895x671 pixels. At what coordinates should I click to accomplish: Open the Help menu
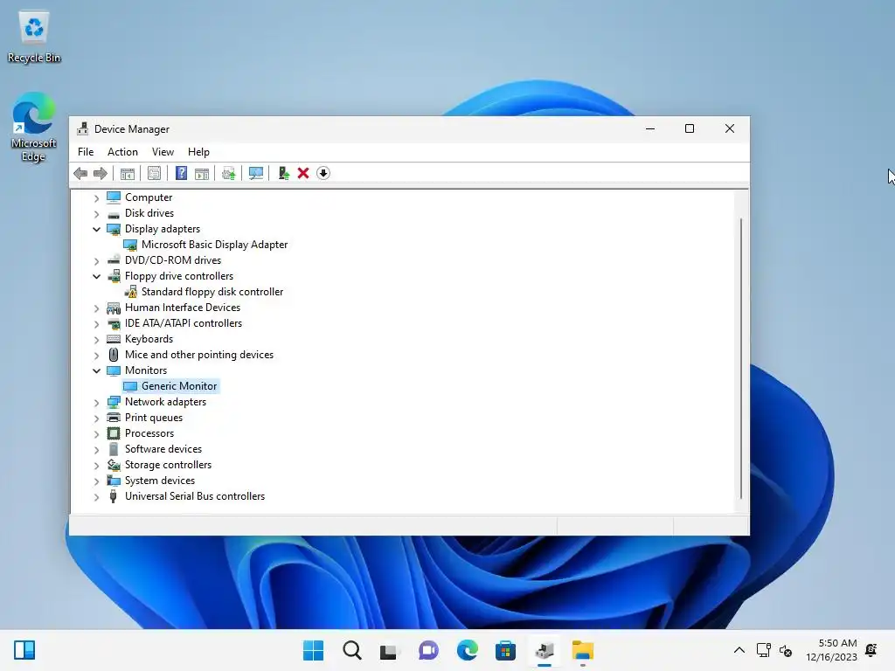[198, 152]
